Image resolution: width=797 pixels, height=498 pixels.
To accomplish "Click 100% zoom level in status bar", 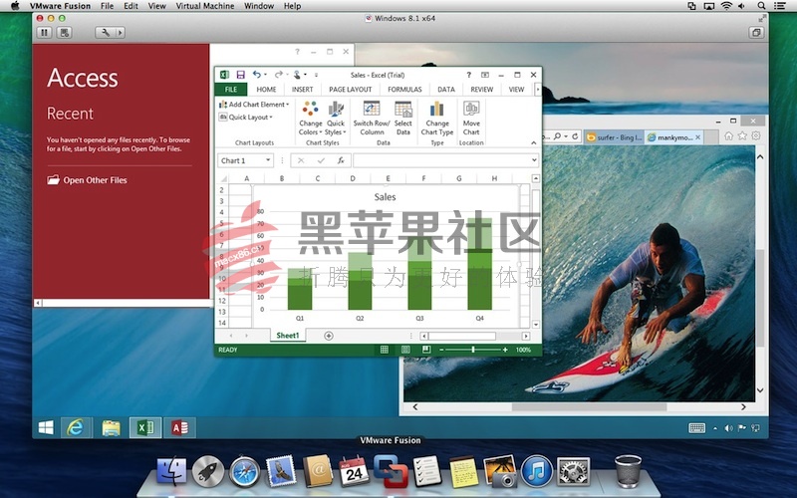I will (x=523, y=350).
